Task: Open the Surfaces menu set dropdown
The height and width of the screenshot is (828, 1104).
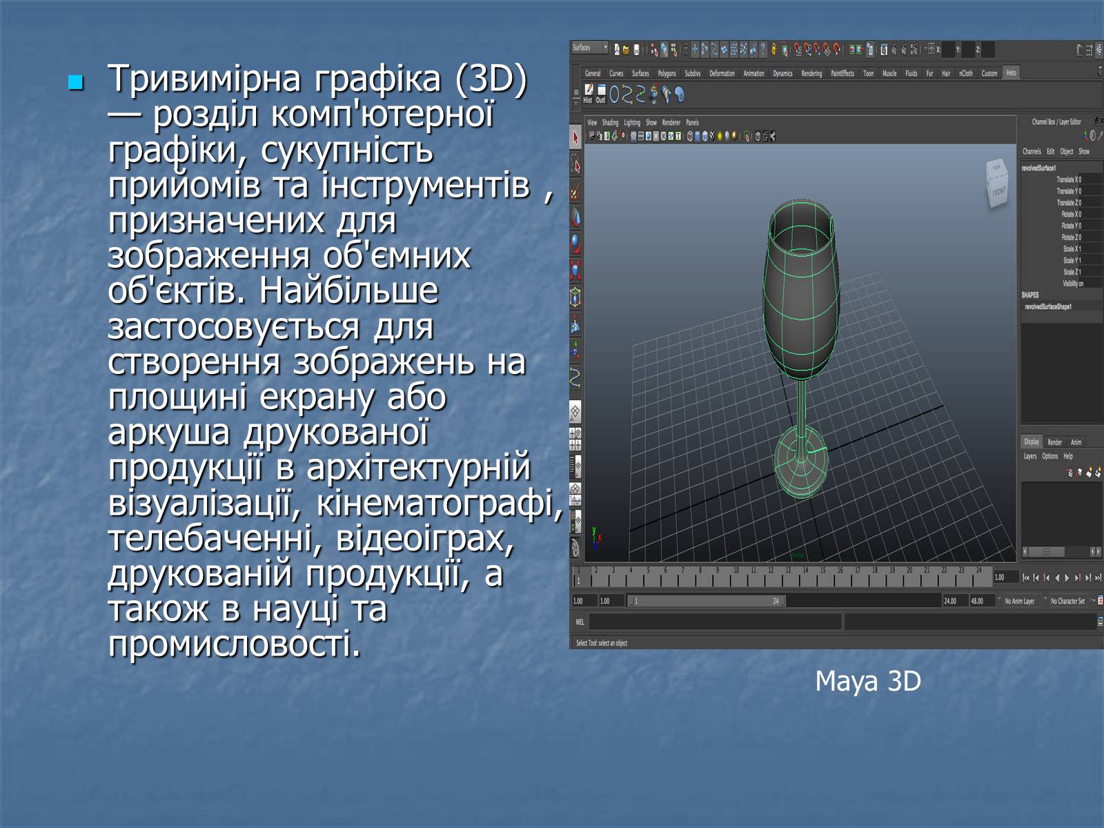Action: tap(590, 48)
